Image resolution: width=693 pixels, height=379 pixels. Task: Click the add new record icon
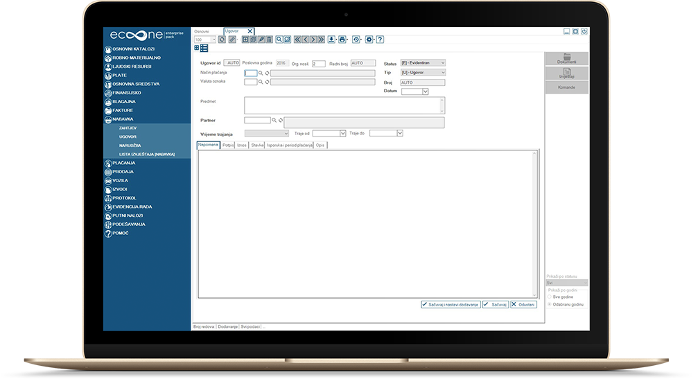[245, 39]
